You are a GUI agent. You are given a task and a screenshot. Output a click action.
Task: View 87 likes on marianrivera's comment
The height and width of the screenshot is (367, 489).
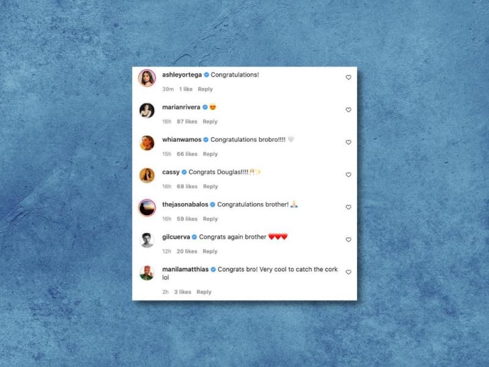coord(187,122)
